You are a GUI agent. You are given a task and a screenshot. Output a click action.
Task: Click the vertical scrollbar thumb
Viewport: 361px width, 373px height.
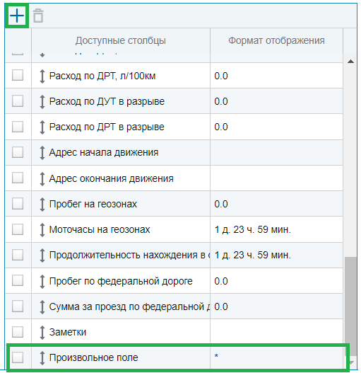(x=350, y=306)
